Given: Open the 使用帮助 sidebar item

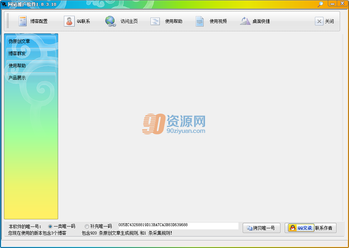Looking at the screenshot, I should point(31,66).
